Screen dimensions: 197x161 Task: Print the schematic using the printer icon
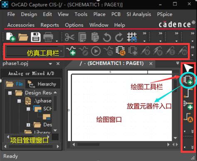click(48, 37)
